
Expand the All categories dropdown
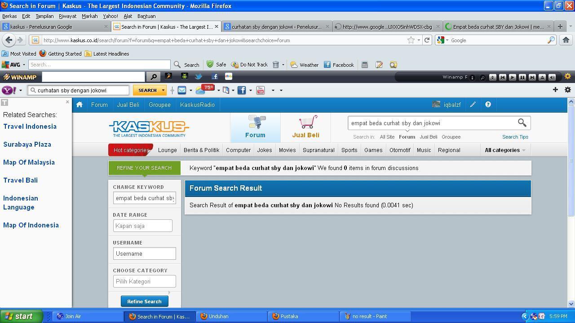click(505, 150)
